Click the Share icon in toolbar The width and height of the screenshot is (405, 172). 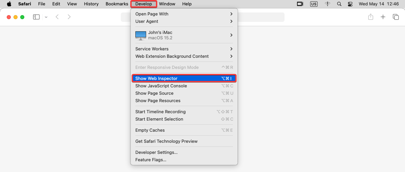(371, 17)
